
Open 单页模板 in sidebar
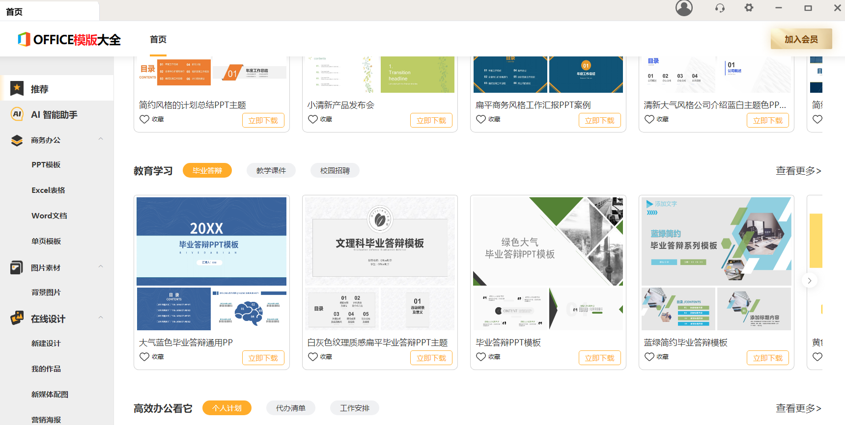coord(46,241)
